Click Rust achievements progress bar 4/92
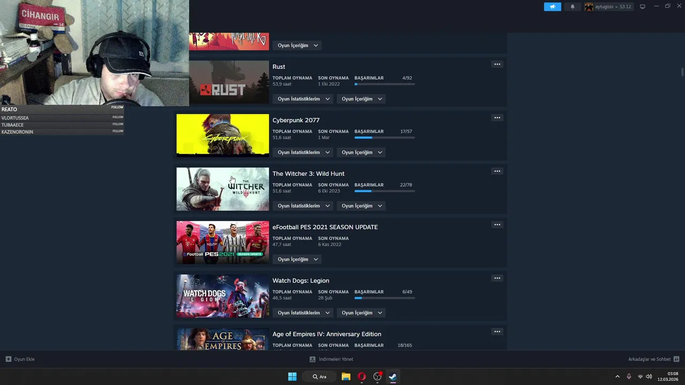 point(385,84)
